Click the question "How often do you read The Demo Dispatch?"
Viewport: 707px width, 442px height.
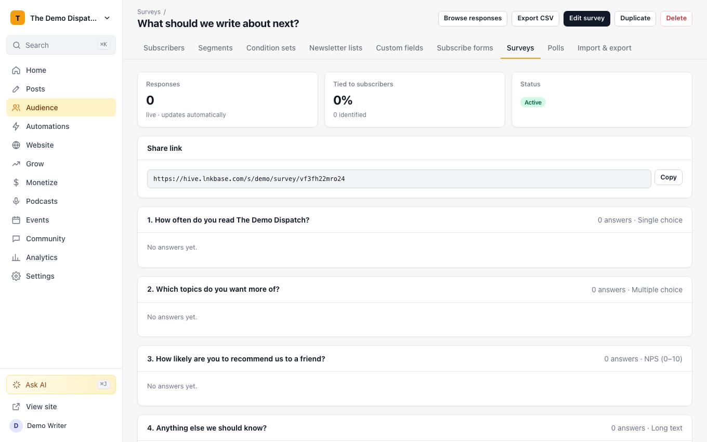click(228, 220)
